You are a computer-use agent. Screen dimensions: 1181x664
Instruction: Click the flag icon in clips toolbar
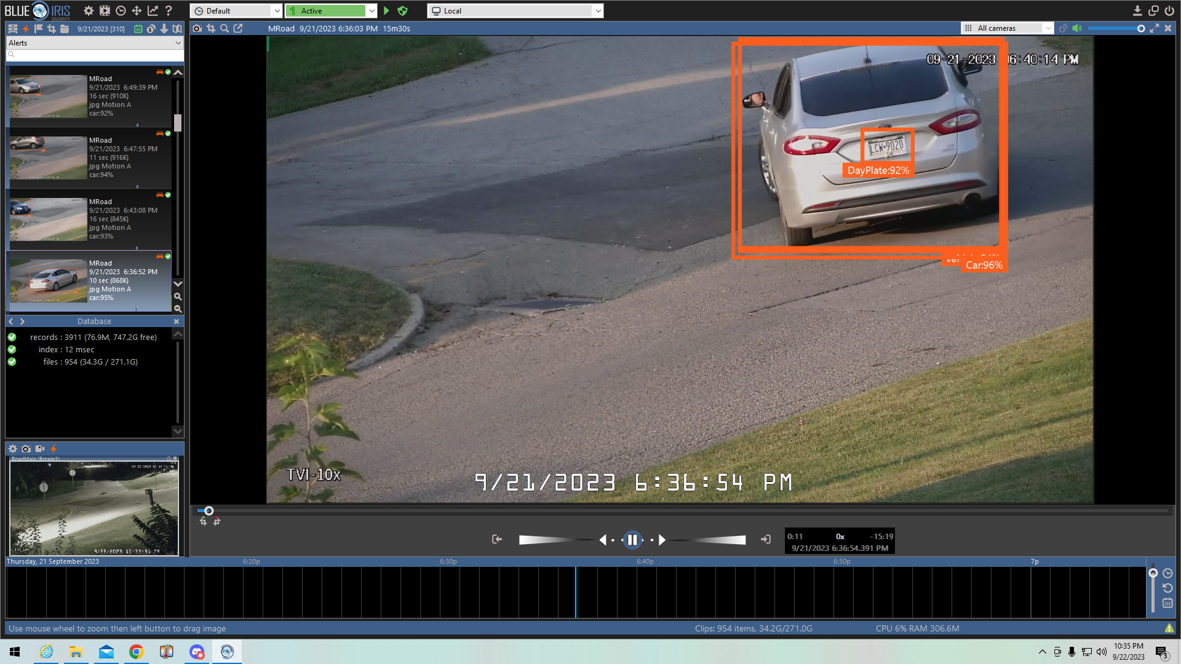point(39,28)
